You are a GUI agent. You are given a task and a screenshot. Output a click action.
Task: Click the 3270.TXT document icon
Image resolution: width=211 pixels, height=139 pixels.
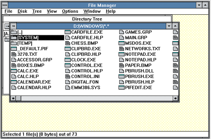[14, 54]
